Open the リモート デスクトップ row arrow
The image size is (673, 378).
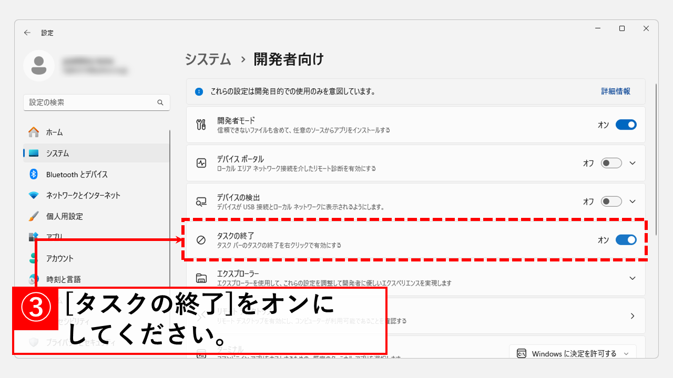[x=633, y=316]
